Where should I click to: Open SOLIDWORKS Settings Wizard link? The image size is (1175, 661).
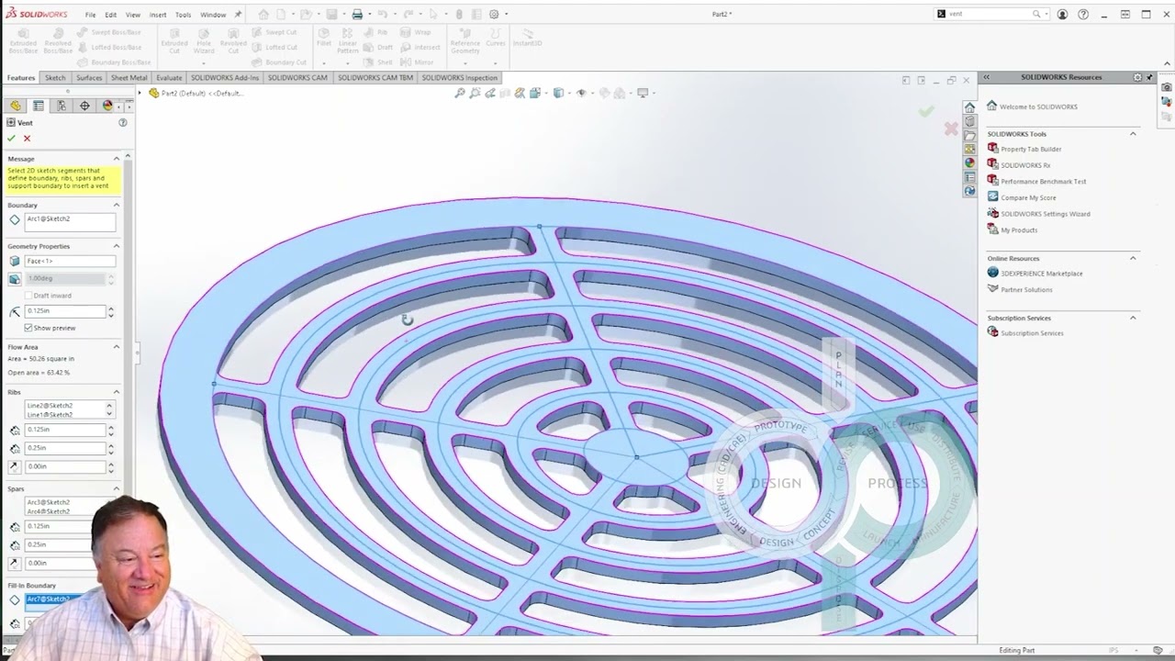pos(1046,214)
